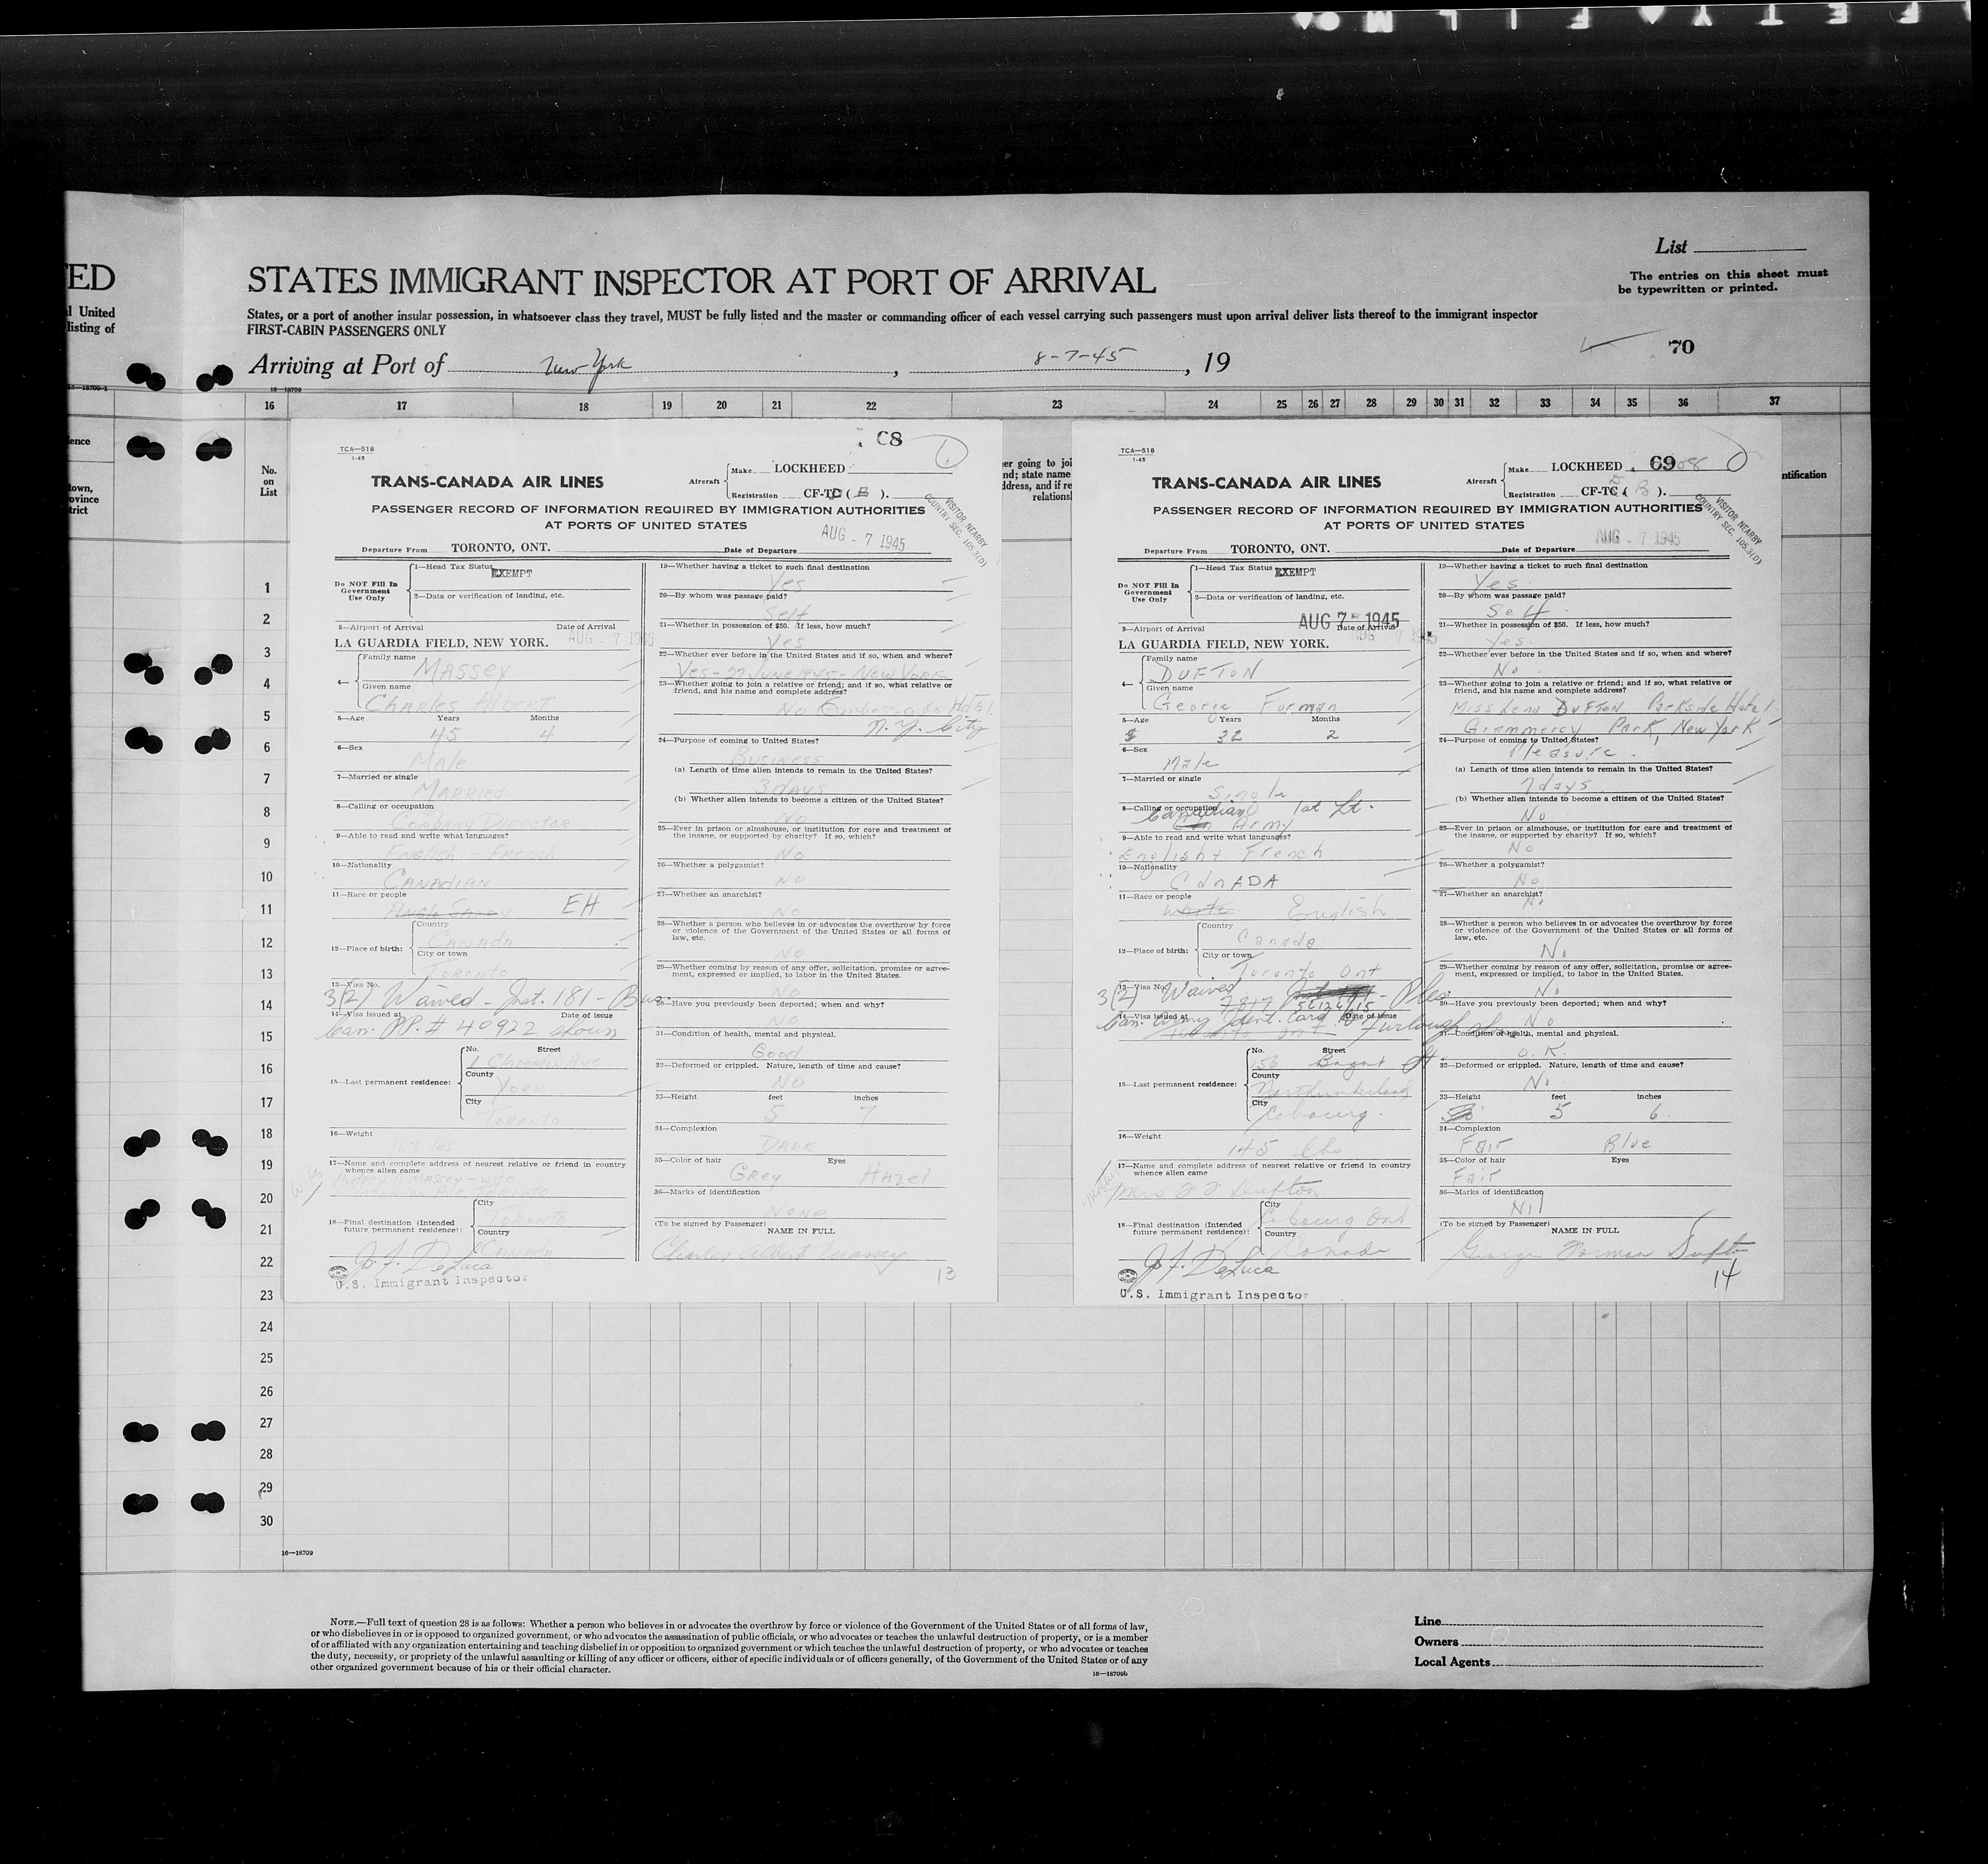Click the 'List' label at top right

point(1671,246)
